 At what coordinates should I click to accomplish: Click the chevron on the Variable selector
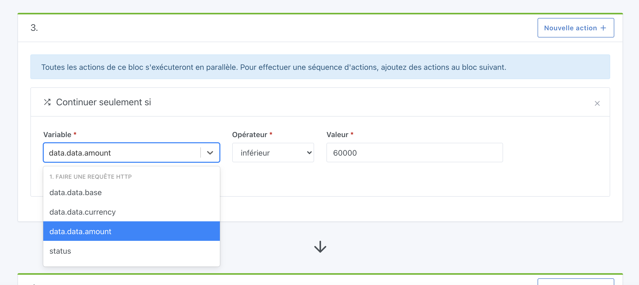coord(210,153)
